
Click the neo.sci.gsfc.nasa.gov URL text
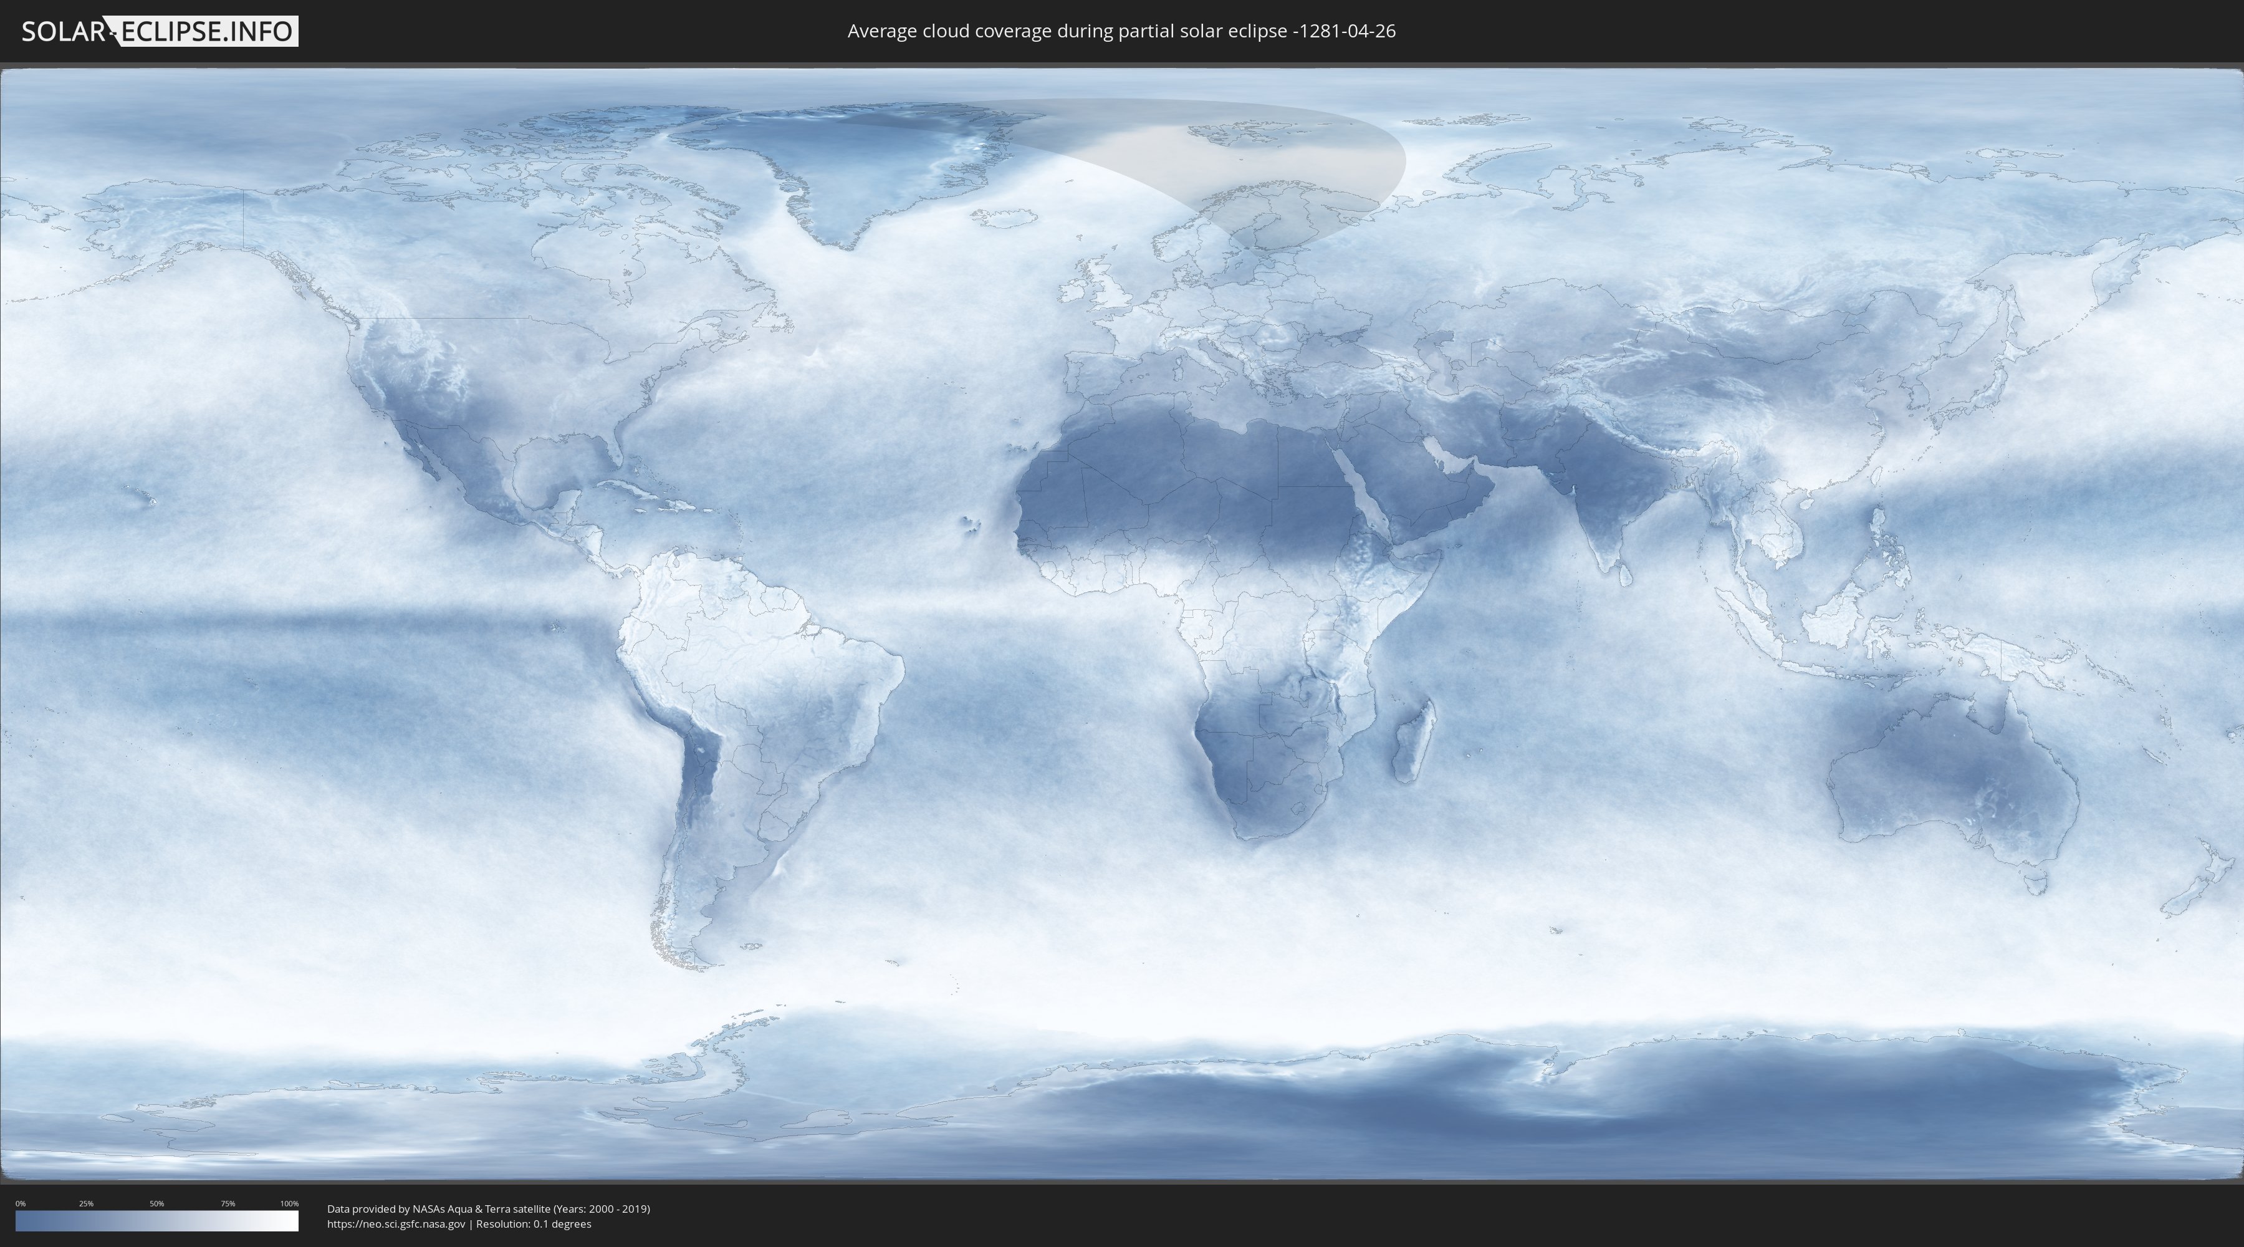396,1223
